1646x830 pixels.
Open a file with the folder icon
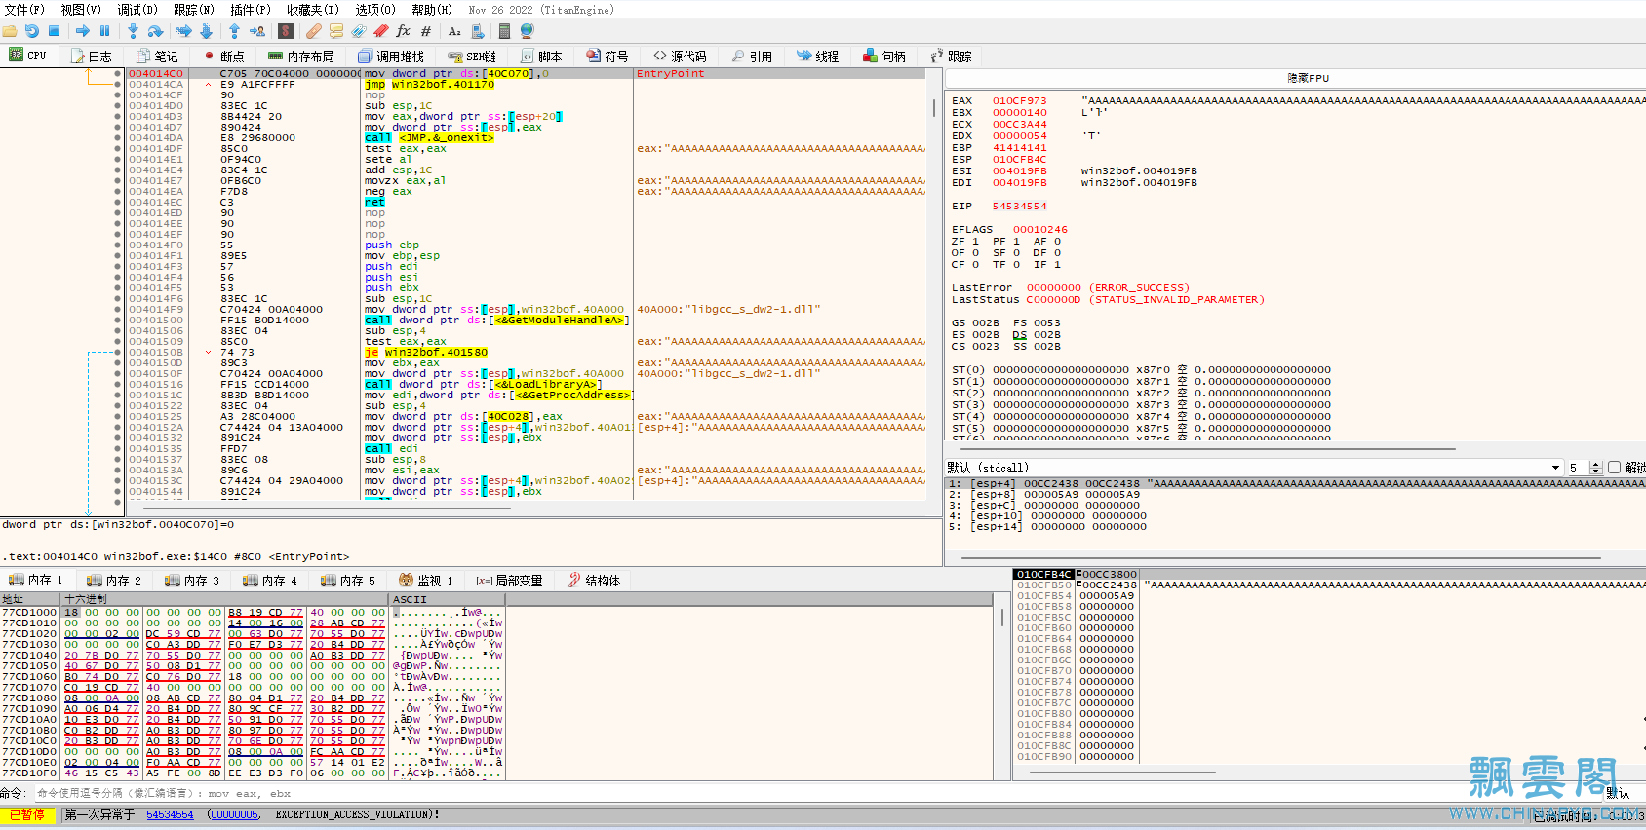10,31
